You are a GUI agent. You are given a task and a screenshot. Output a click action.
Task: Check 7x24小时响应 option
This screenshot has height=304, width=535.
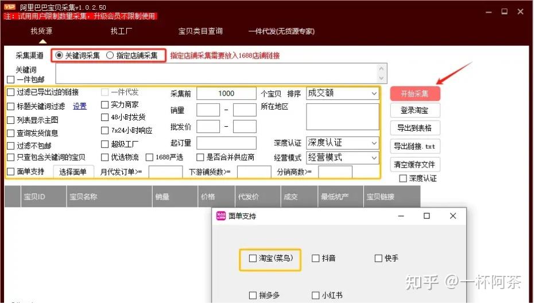pyautogui.click(x=104, y=130)
